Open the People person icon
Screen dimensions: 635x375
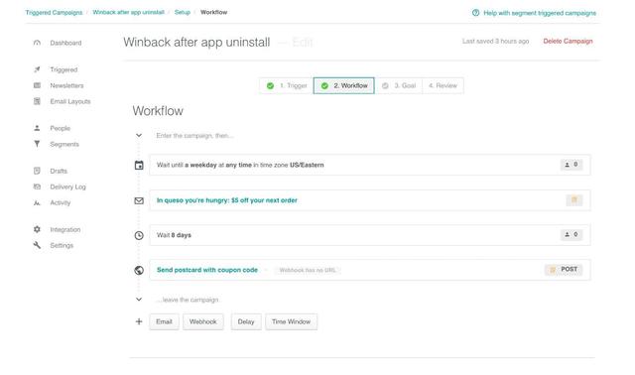[37, 128]
